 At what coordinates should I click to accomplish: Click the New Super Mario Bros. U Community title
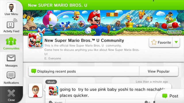[84, 40]
